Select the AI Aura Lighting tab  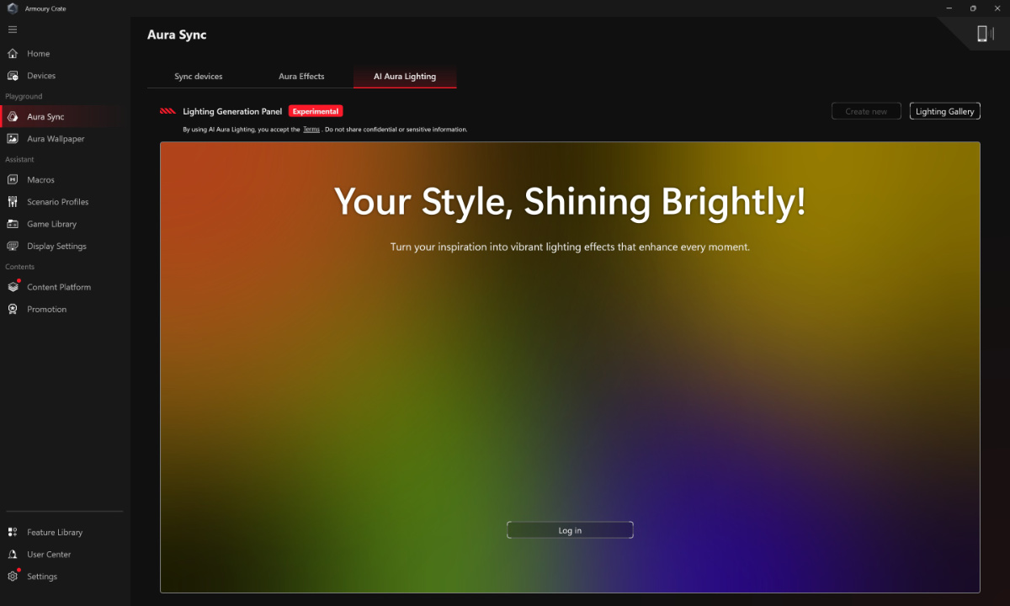405,77
